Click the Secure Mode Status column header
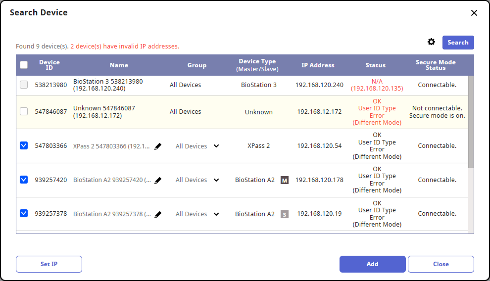This screenshot has height=281, width=490. click(x=436, y=65)
